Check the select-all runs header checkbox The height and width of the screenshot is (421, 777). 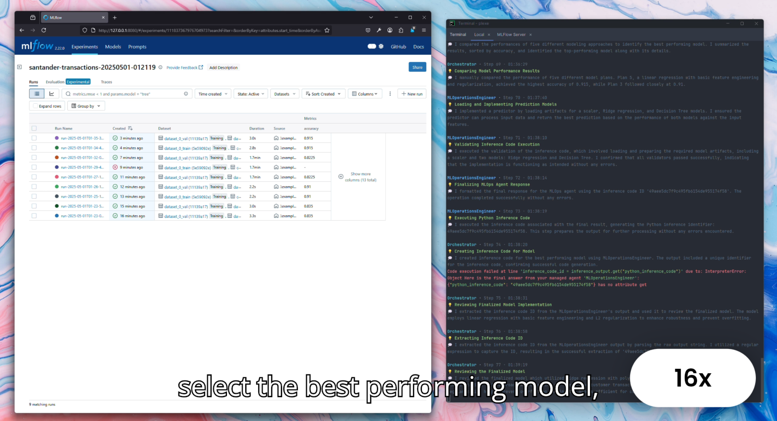[x=34, y=128]
